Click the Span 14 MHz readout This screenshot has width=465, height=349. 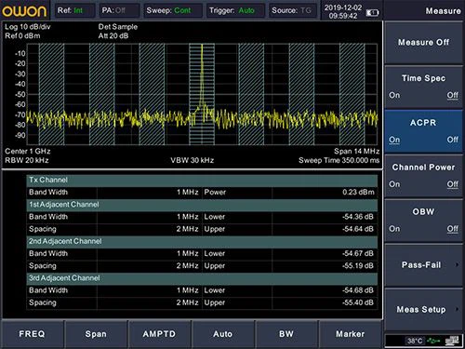(x=356, y=151)
